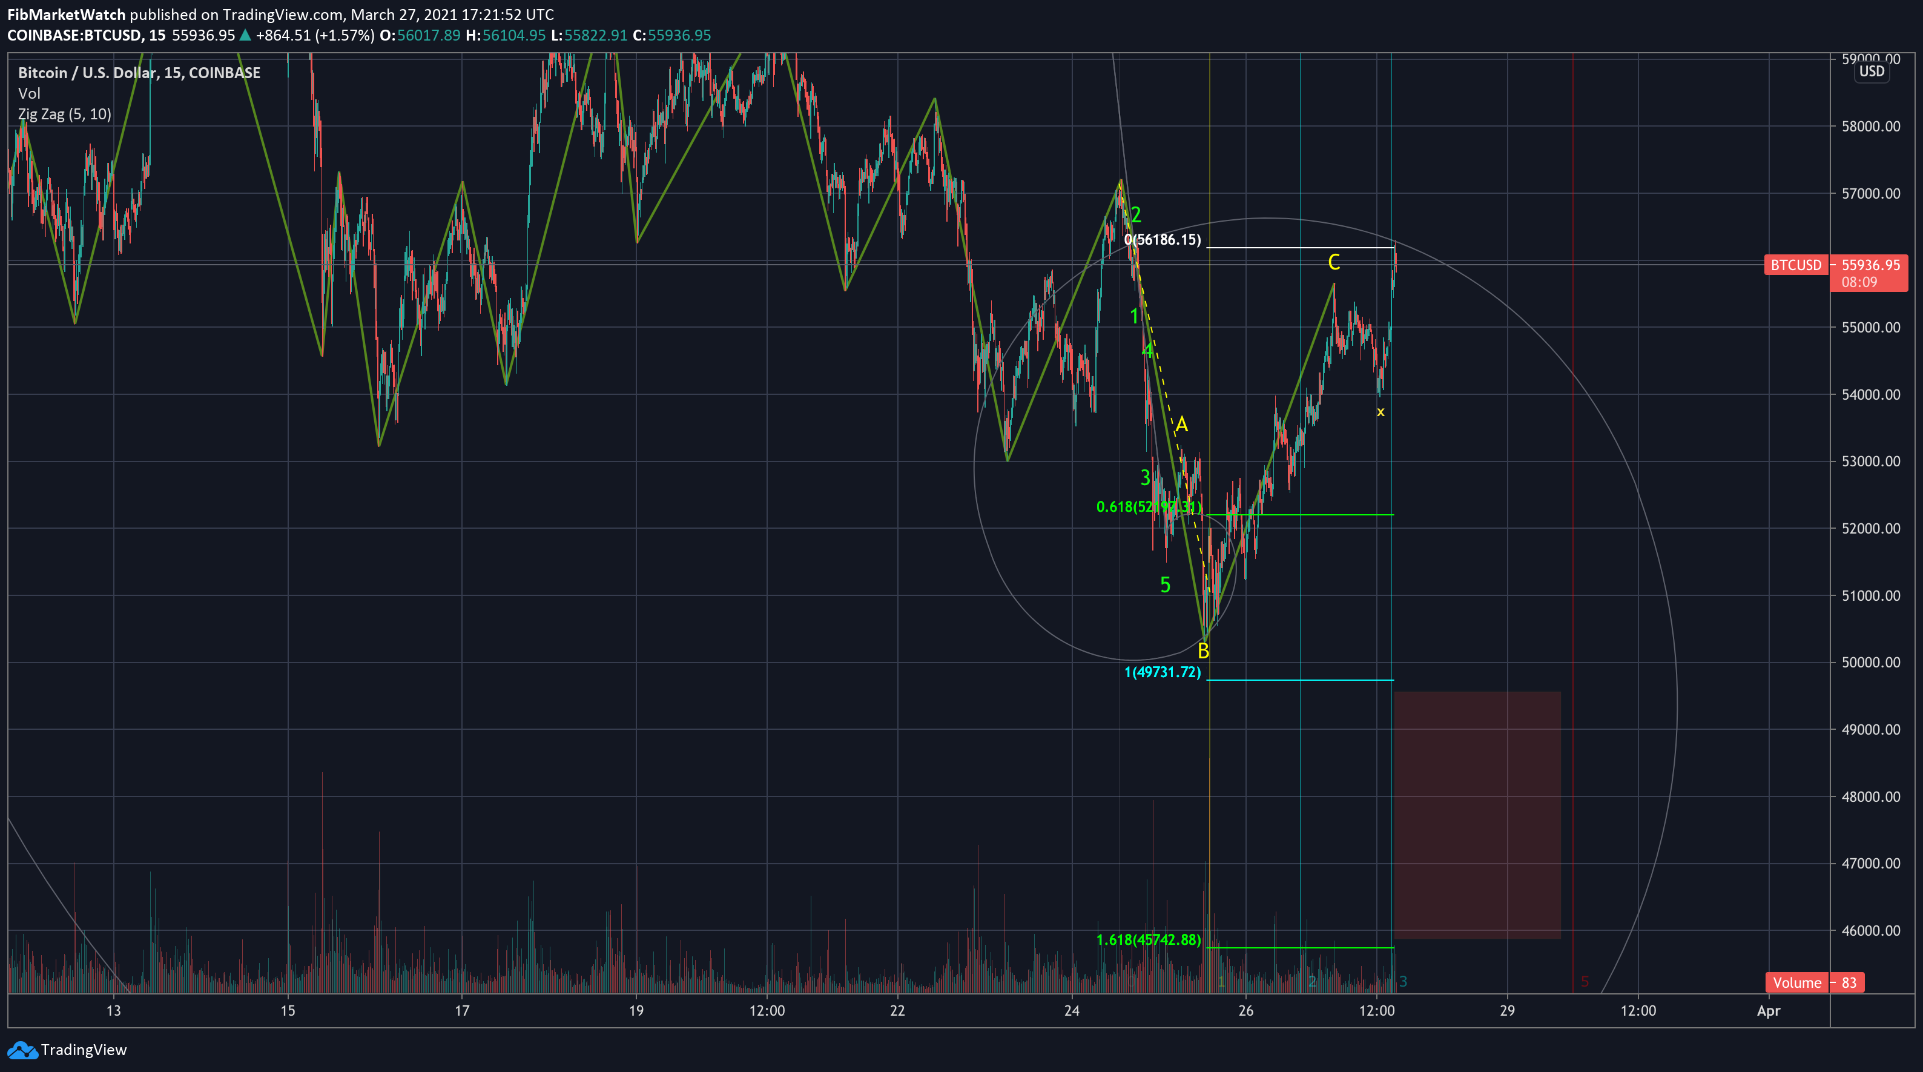Select the shaded red target zone rectangle
This screenshot has height=1072, width=1923.
click(x=1477, y=815)
